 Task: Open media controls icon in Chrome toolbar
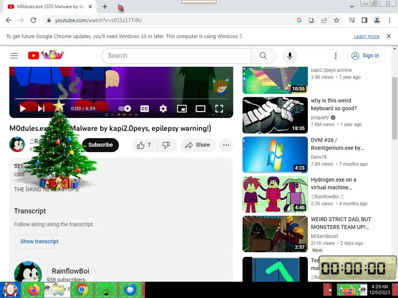[352, 20]
